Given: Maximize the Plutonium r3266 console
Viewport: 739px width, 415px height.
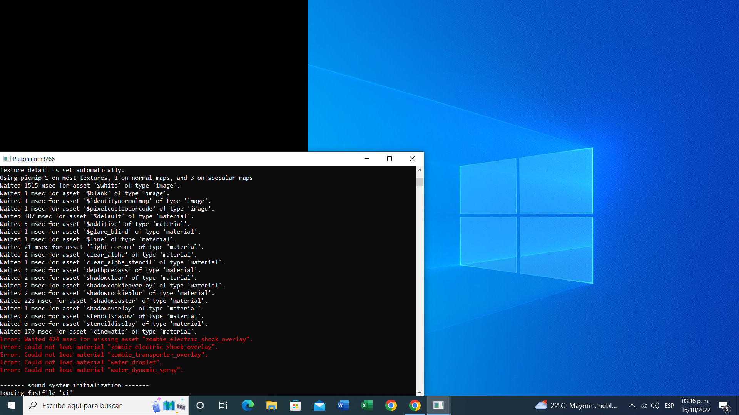Looking at the screenshot, I should (390, 159).
